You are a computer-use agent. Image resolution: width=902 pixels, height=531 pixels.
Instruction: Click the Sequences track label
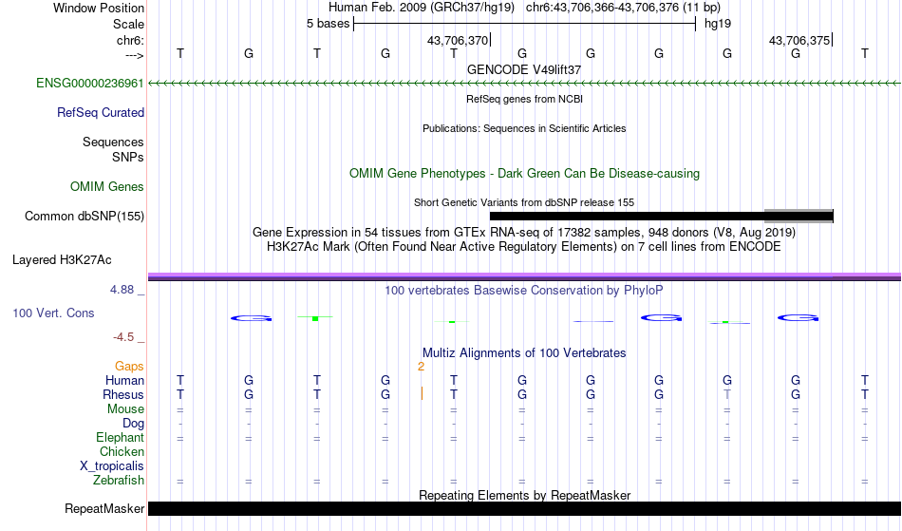point(113,142)
